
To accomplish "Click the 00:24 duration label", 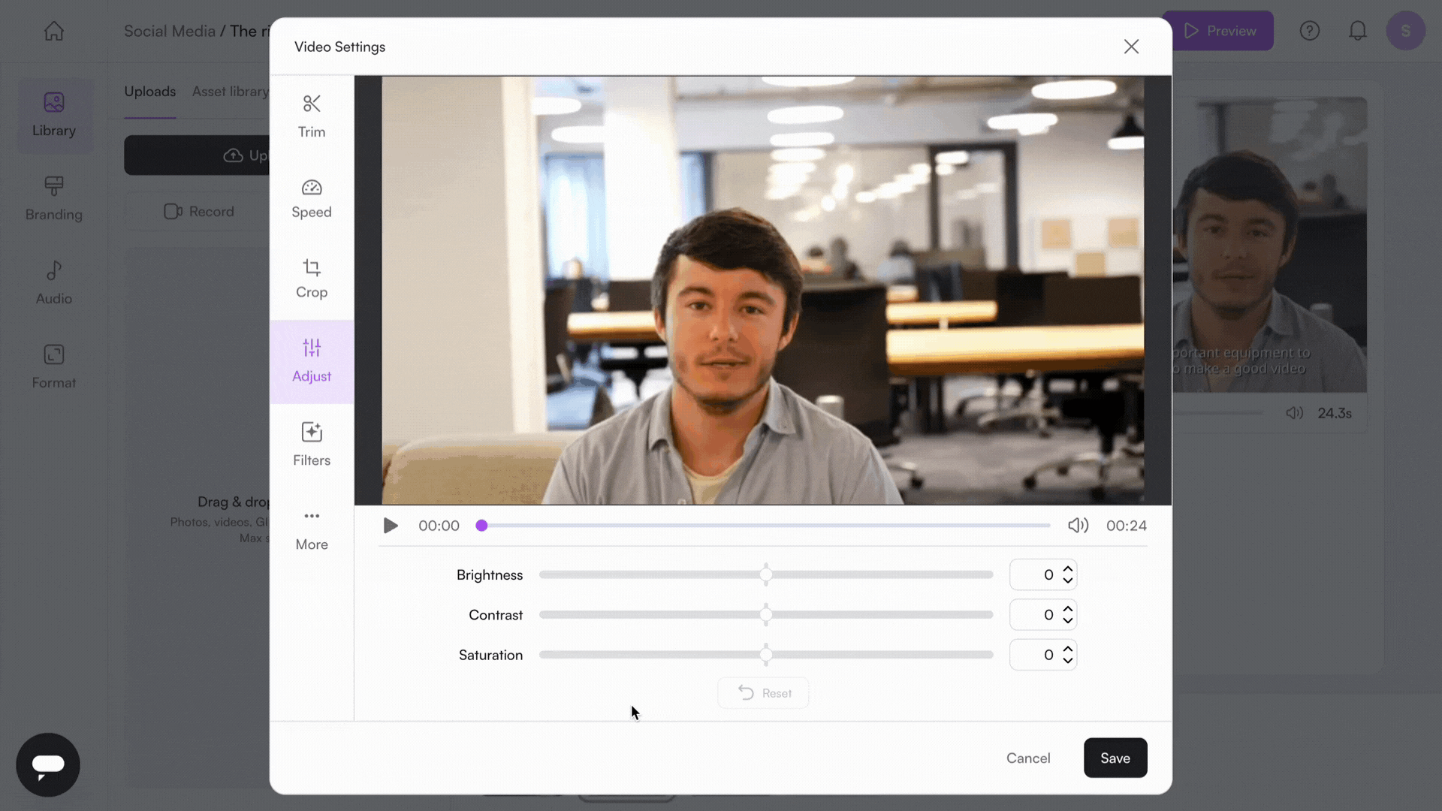I will 1126,526.
